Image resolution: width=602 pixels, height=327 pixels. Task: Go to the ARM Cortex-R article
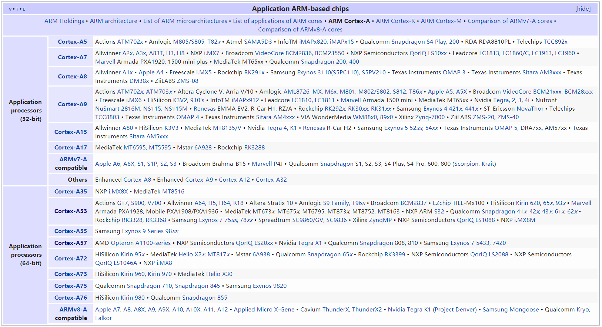[395, 21]
